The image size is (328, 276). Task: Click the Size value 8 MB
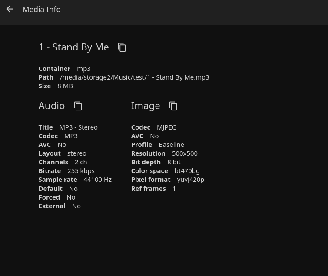coord(65,86)
